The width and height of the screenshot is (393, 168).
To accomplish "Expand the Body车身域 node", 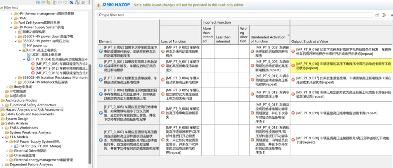I will (7, 86).
